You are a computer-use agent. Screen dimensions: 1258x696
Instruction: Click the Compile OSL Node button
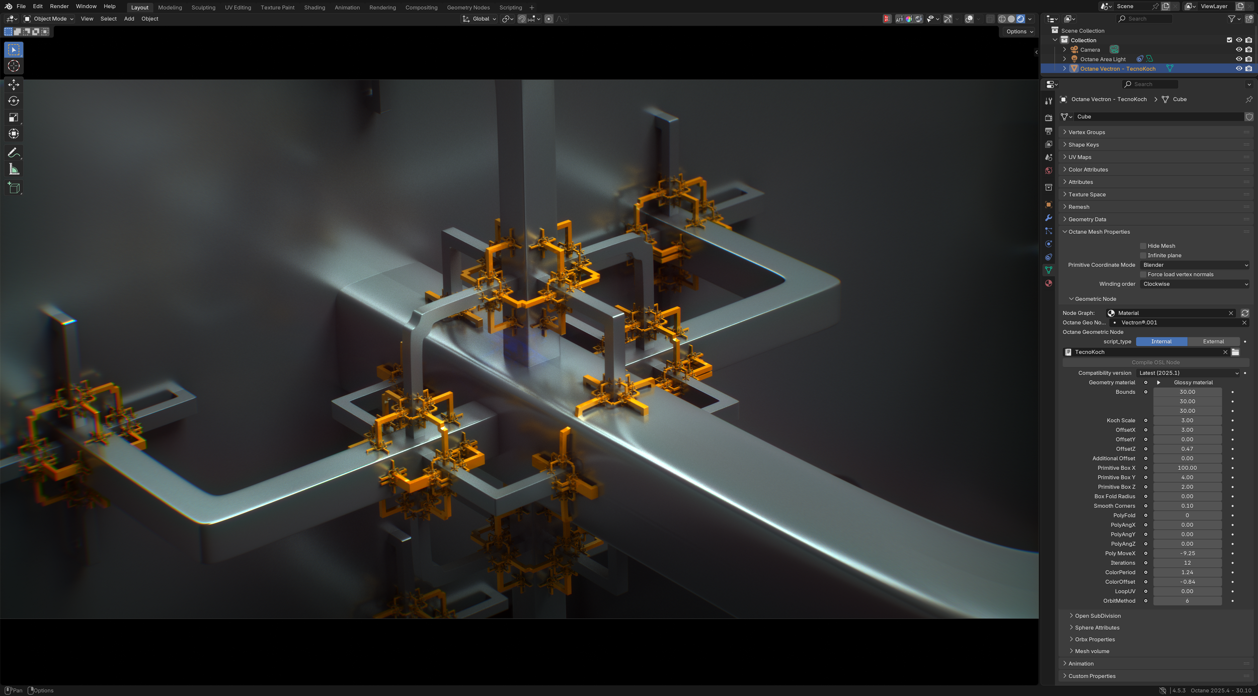tap(1155, 363)
